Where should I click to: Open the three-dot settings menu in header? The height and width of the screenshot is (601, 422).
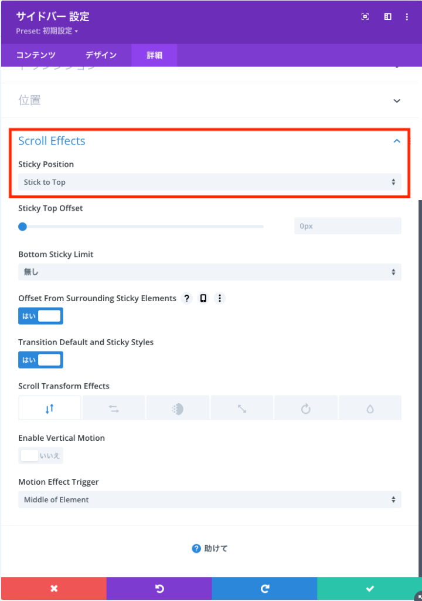[x=407, y=17]
